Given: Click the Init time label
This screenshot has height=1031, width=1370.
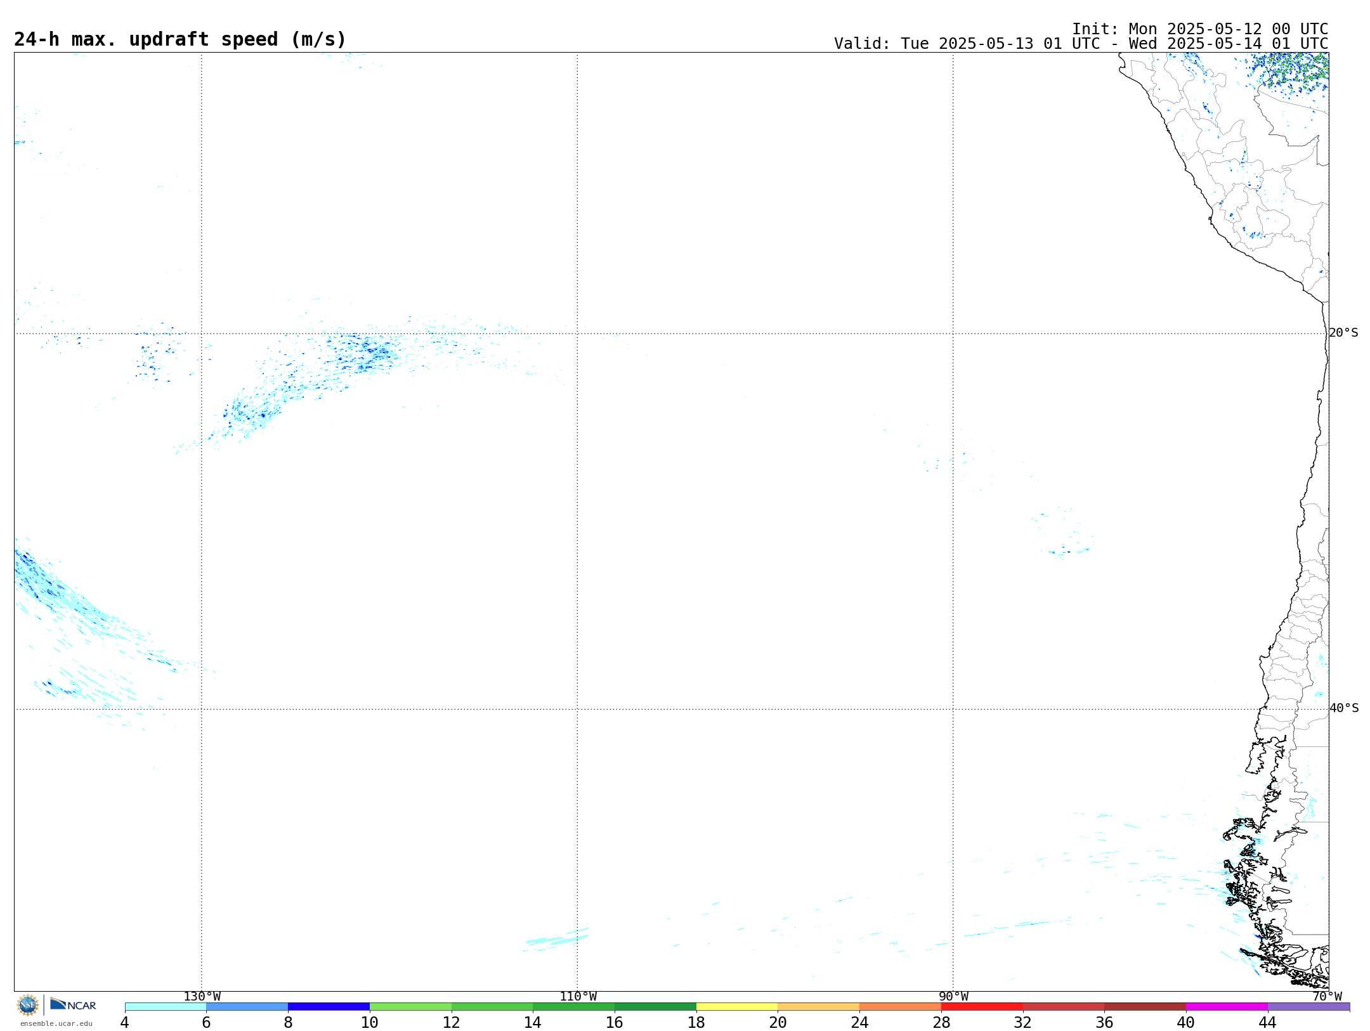Looking at the screenshot, I should pyautogui.click(x=1200, y=29).
